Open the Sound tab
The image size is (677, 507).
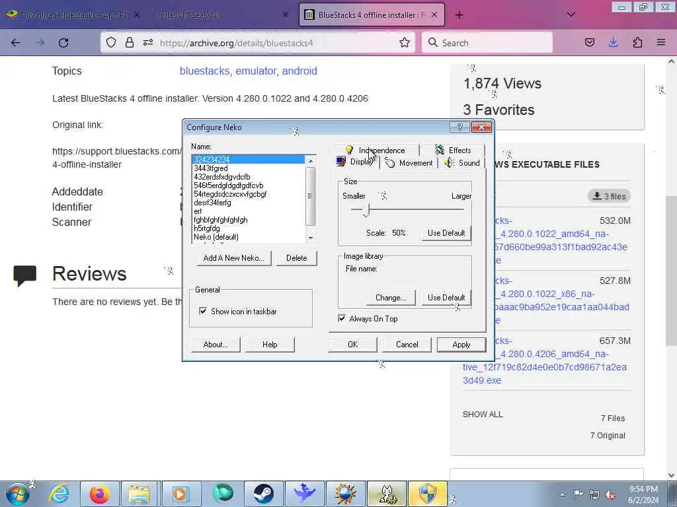[462, 163]
